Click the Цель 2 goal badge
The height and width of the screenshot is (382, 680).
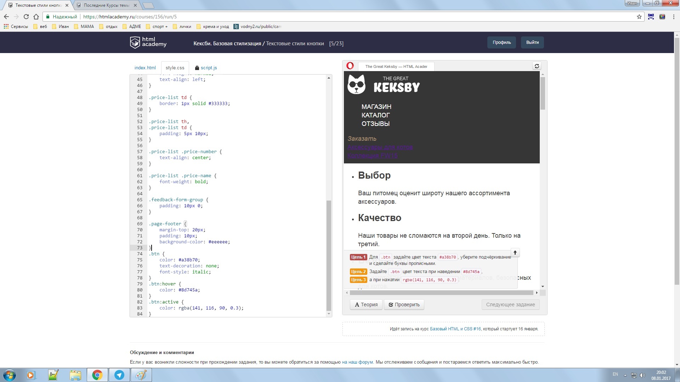358,272
